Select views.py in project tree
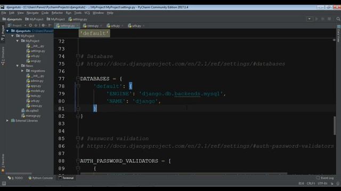Viewport: 341px width, 191px height. pyautogui.click(x=34, y=106)
